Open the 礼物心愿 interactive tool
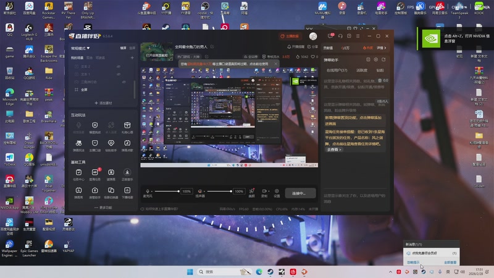Image resolution: width=494 pixels, height=278 pixels. pos(127,128)
